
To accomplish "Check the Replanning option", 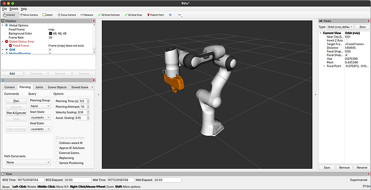I will coord(57,158).
